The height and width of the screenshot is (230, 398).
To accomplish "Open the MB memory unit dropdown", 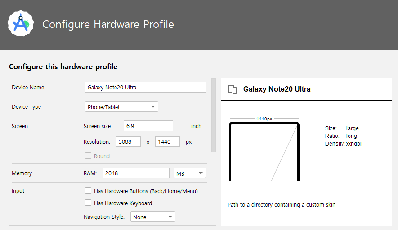I will coord(190,173).
